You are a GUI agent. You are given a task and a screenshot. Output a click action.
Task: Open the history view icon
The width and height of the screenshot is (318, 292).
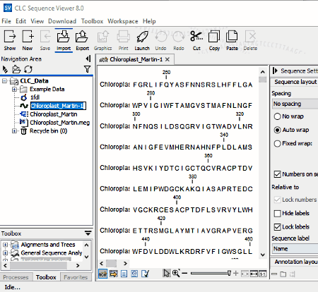[x=134, y=274]
